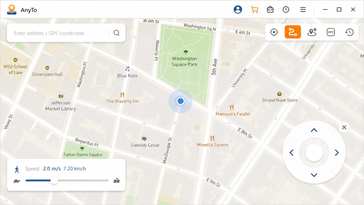Click the walking person speed icon
364x205 pixels.
17,169
